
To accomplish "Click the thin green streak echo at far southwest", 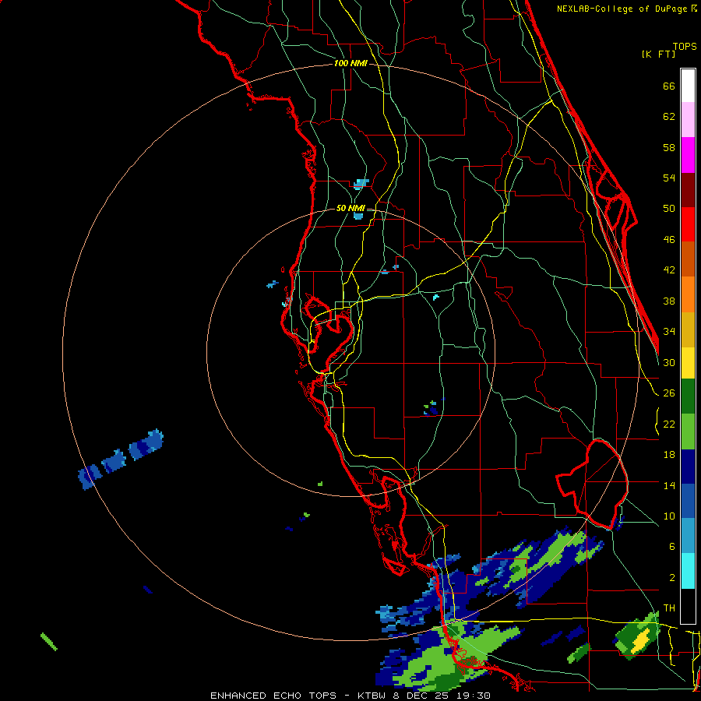I will [x=49, y=642].
